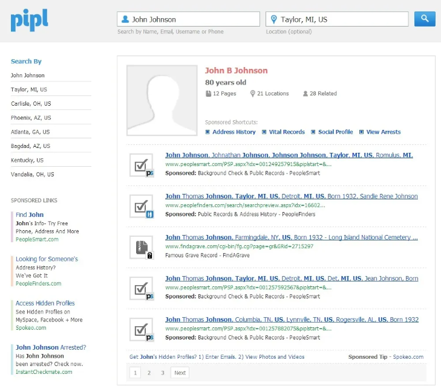Click the Vital Records shortcut square icon

coord(264,132)
